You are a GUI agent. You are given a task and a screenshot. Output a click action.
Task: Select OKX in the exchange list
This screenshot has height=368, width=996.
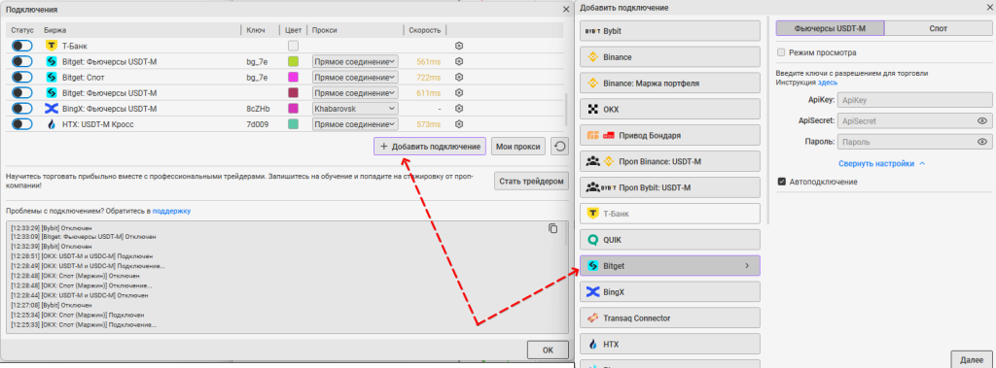pyautogui.click(x=670, y=109)
